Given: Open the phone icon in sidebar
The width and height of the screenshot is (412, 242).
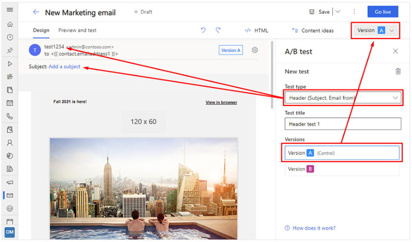Looking at the screenshot, I should [x=10, y=116].
